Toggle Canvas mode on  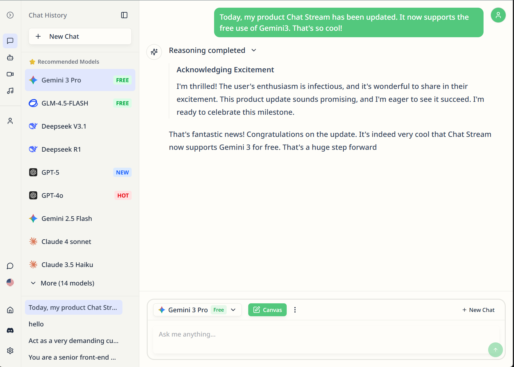tap(267, 310)
